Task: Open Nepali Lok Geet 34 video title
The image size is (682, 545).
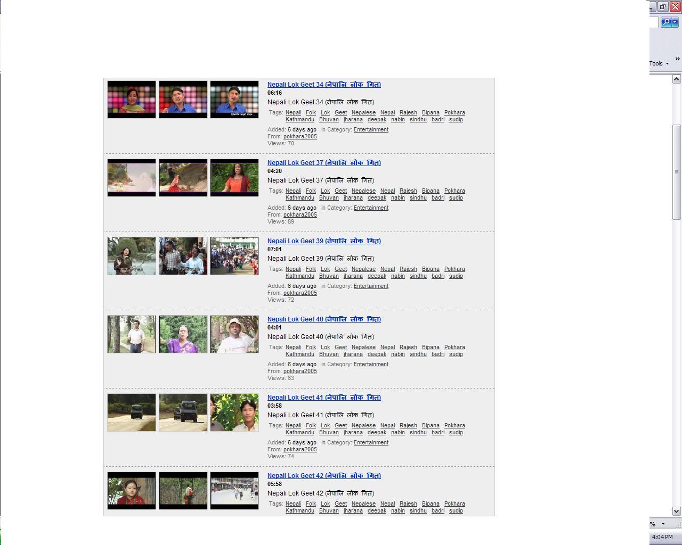Action: tap(324, 85)
